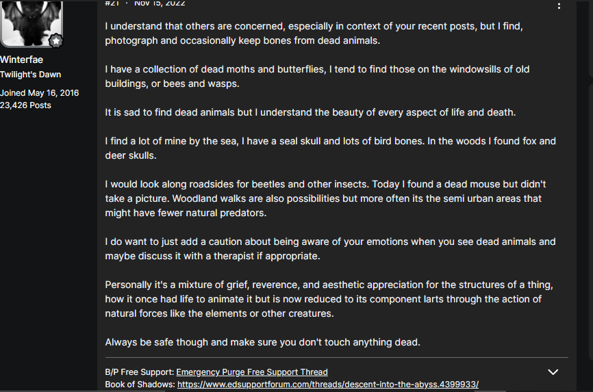Click the 'Book of Shadows:' signature label
The image size is (593, 392).
click(x=140, y=384)
